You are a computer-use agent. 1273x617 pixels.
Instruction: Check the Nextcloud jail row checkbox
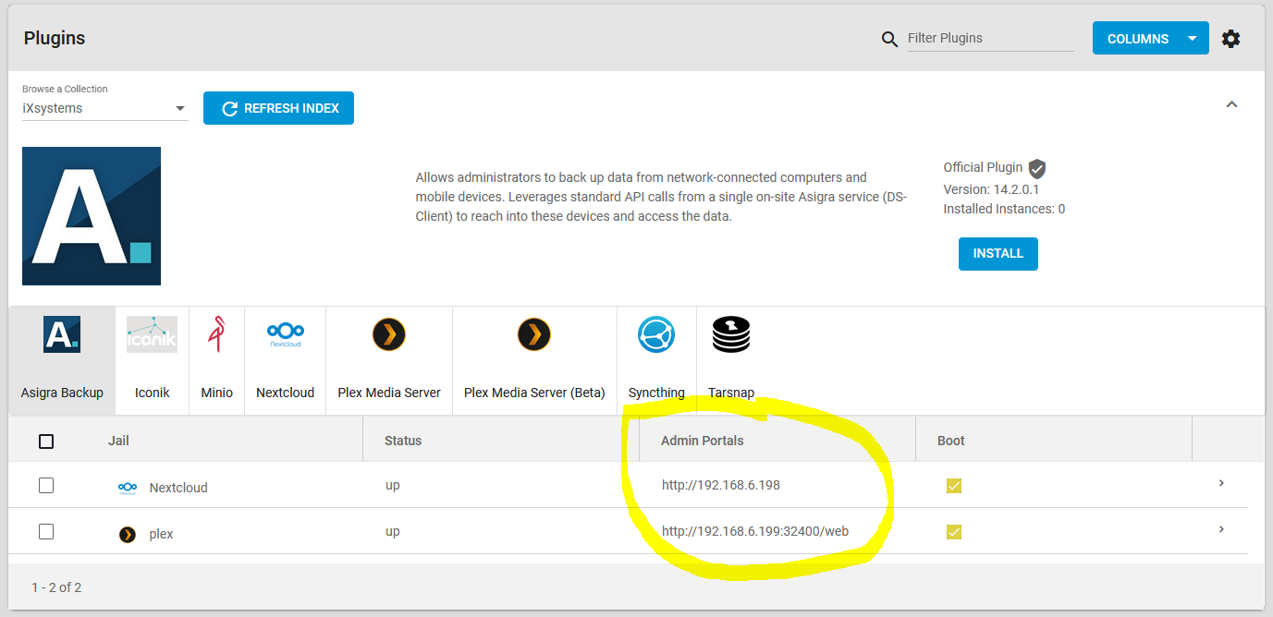pyautogui.click(x=46, y=486)
